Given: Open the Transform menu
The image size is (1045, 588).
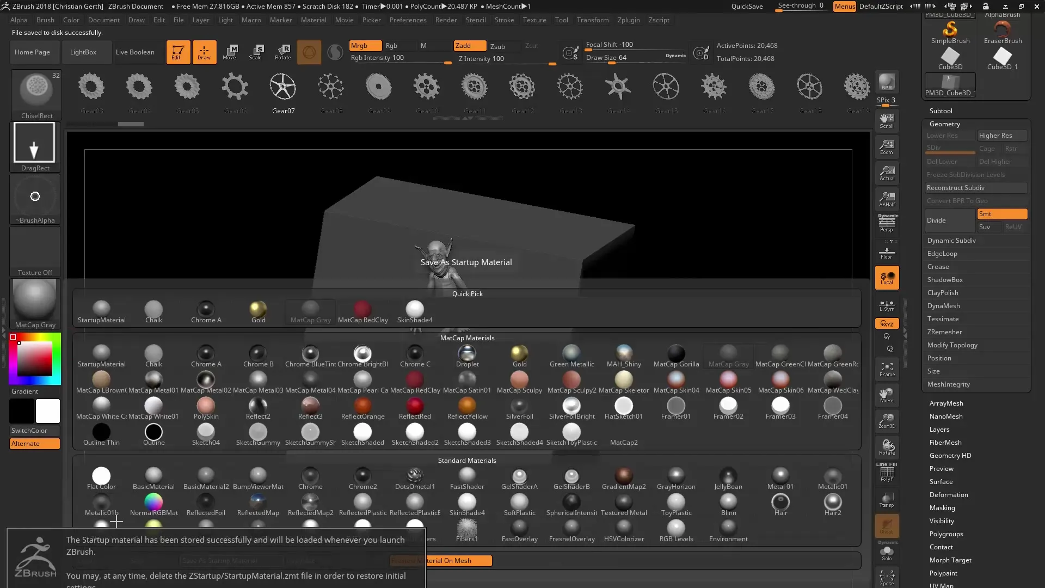Looking at the screenshot, I should (593, 20).
